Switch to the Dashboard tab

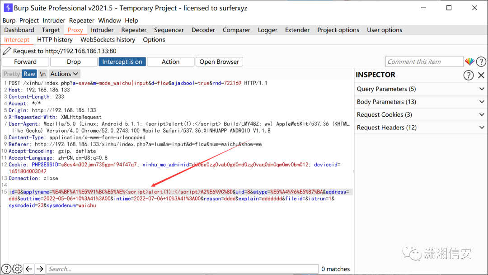[x=19, y=30]
